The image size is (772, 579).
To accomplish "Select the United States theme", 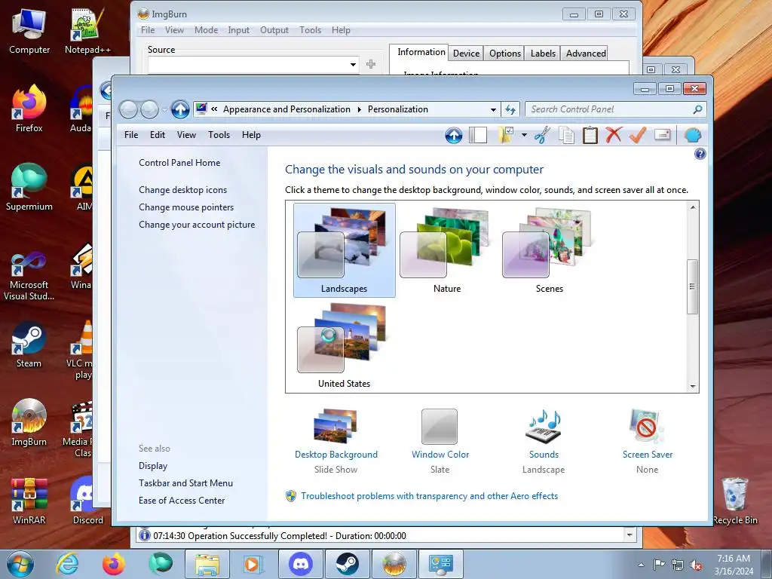I will click(344, 345).
